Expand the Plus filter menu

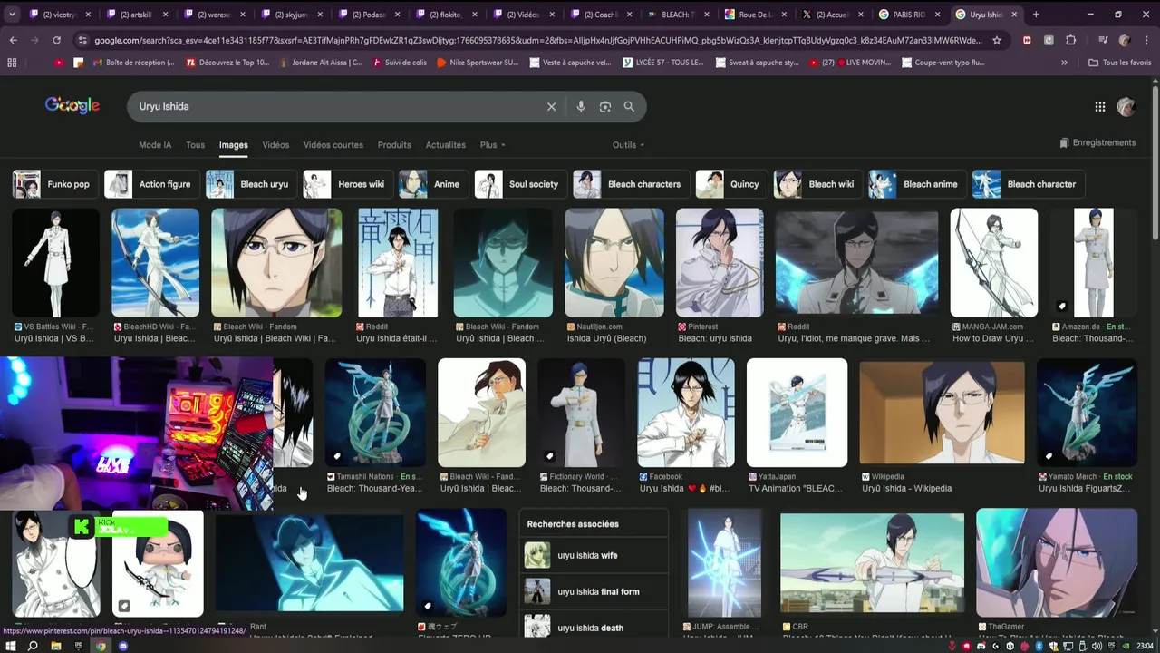pos(492,145)
